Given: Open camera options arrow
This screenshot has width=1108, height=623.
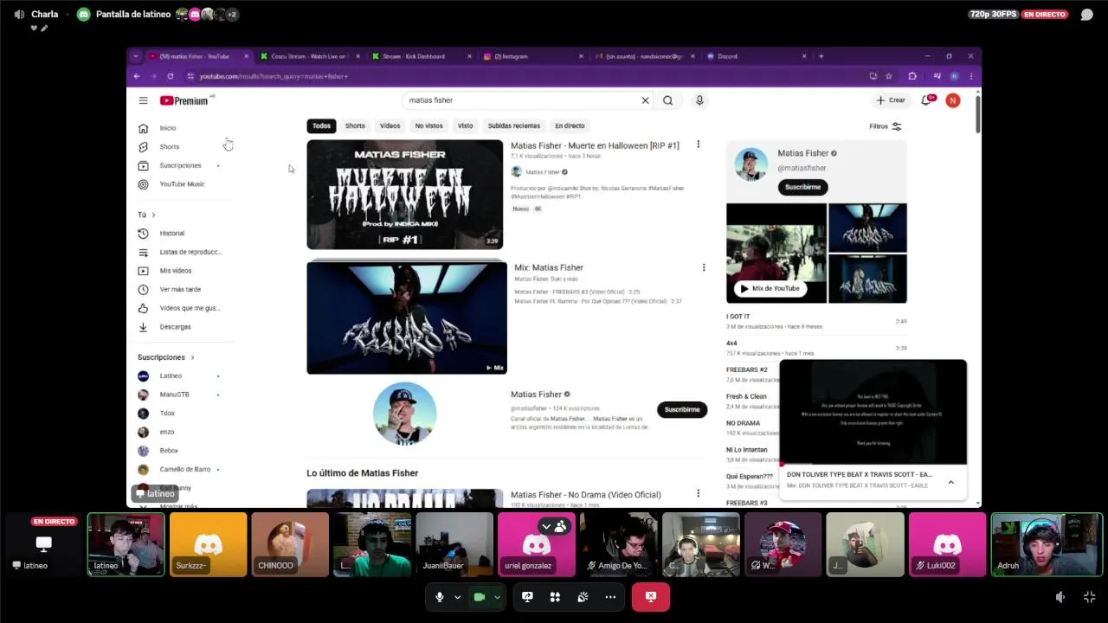Looking at the screenshot, I should [x=497, y=597].
